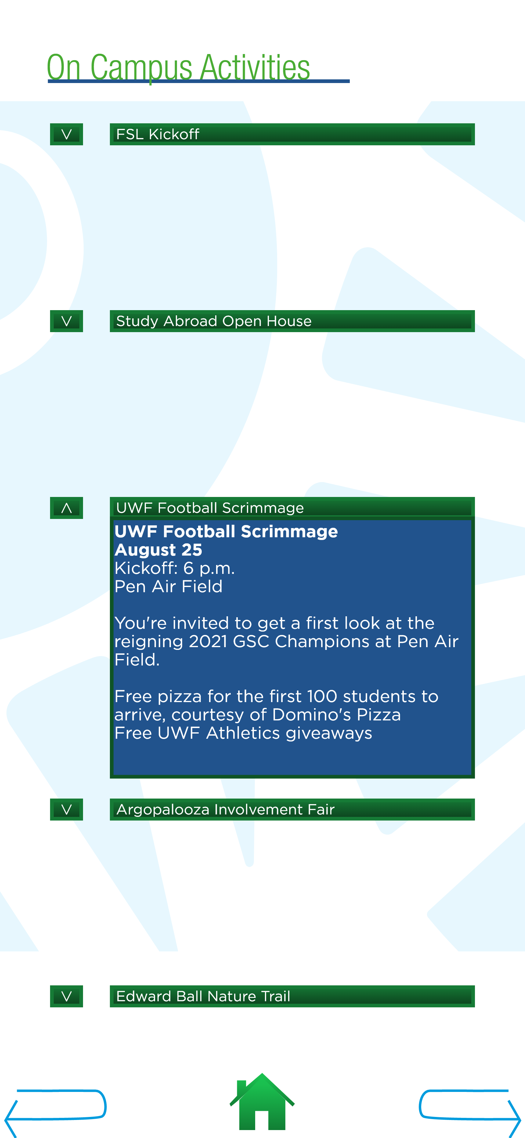Click the bold August 25 date text

click(x=158, y=550)
